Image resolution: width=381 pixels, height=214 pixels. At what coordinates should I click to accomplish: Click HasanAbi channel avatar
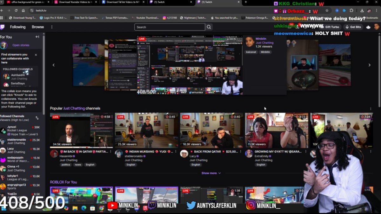(54, 154)
